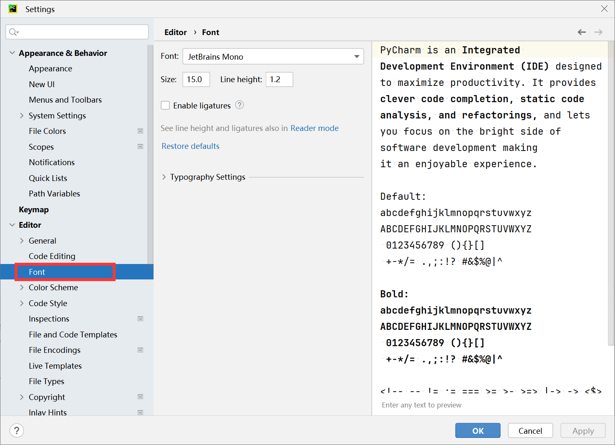
Task: Click the settings search field
Action: tap(77, 32)
